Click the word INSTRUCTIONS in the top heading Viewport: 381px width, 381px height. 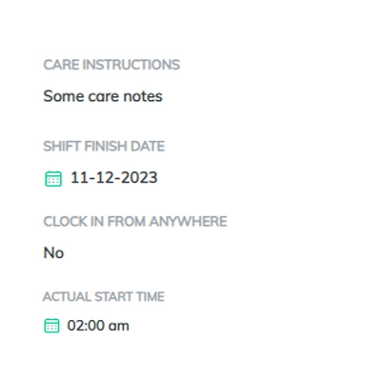[131, 65]
